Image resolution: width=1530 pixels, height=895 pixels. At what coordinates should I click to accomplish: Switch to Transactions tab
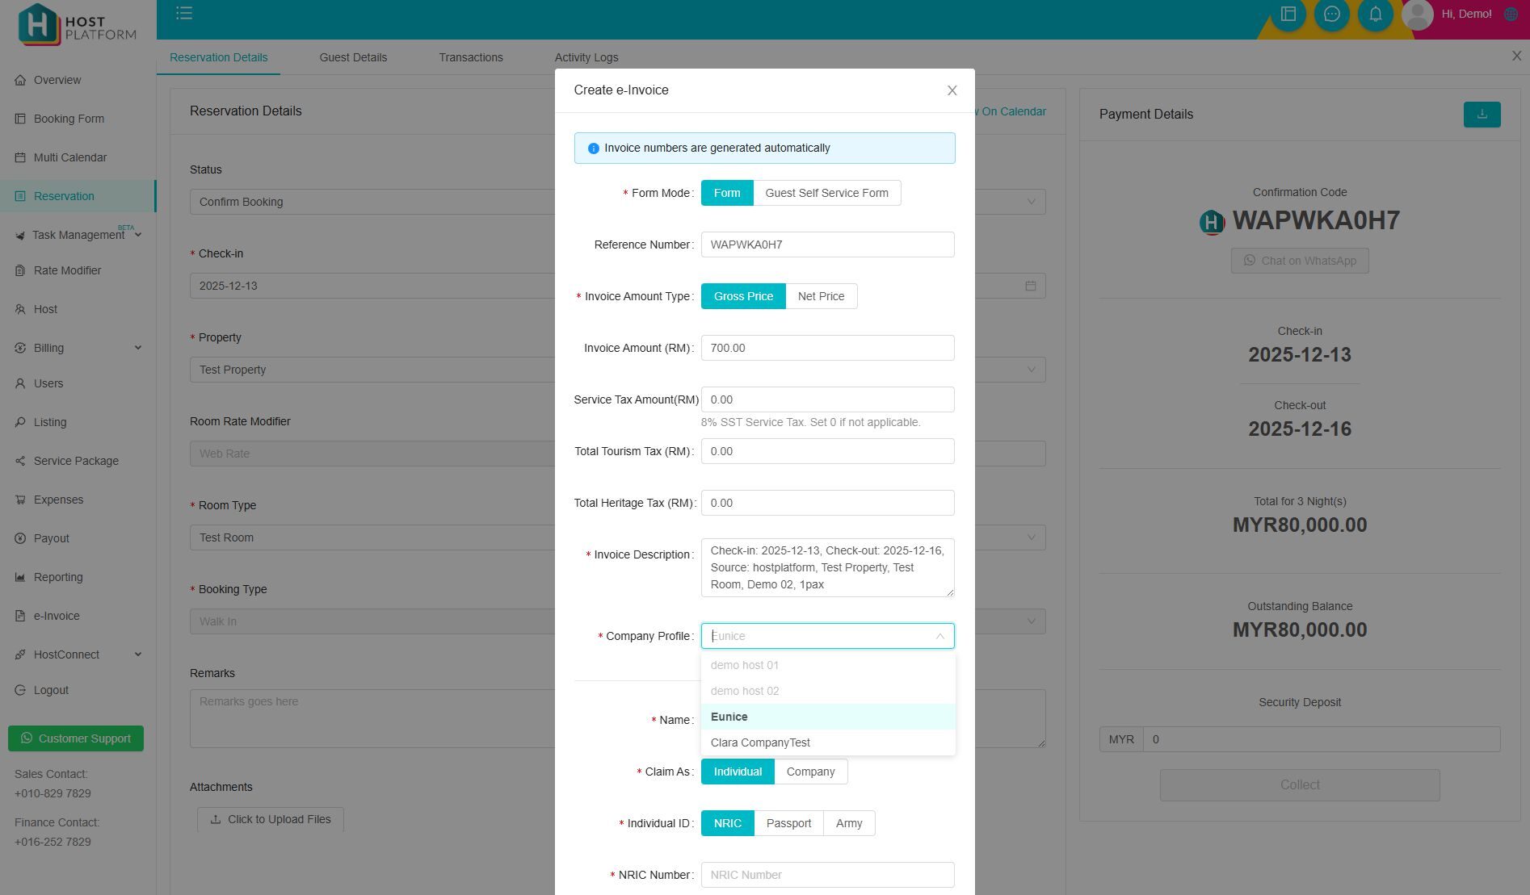pos(471,57)
